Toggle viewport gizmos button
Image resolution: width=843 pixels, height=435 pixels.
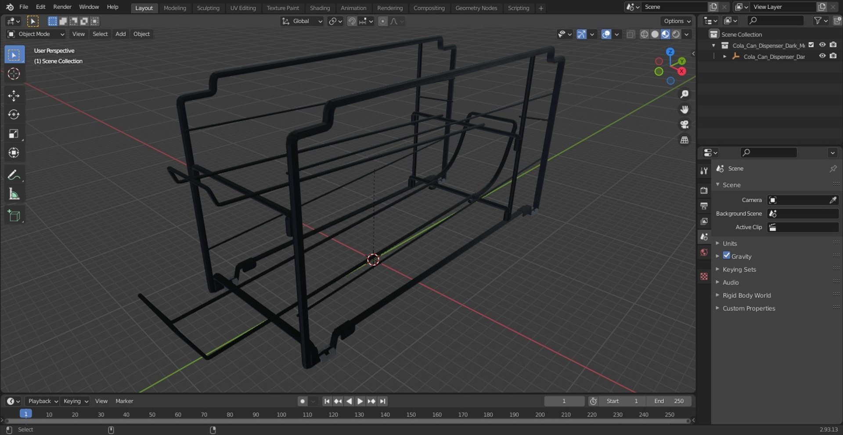581,34
